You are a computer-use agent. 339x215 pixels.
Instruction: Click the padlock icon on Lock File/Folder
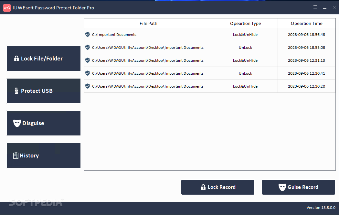[16, 59]
